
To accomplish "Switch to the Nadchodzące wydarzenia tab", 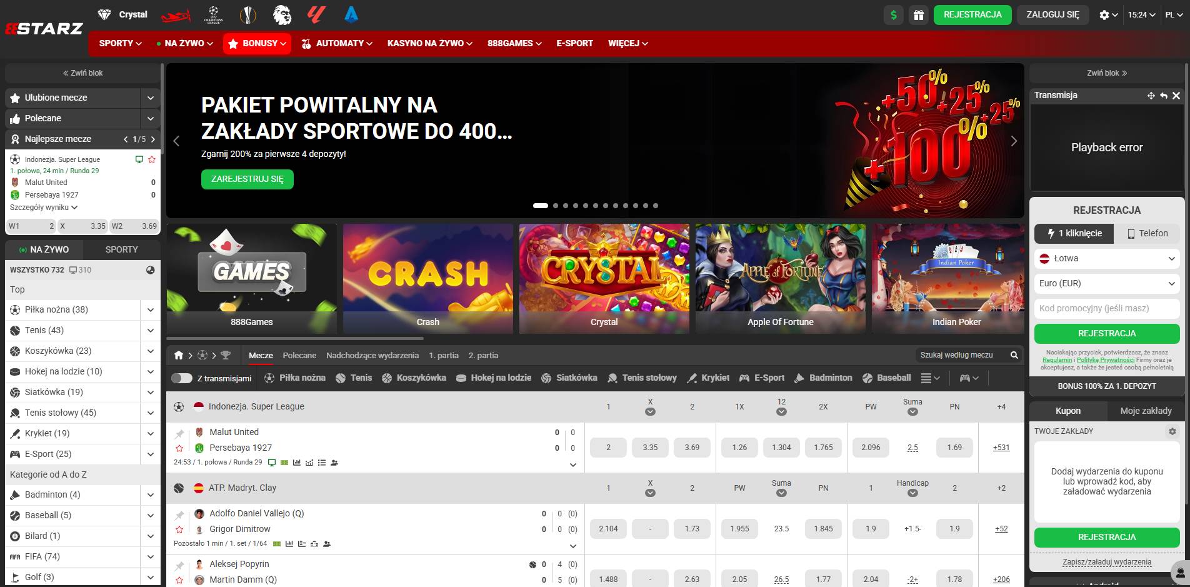I will tap(372, 355).
